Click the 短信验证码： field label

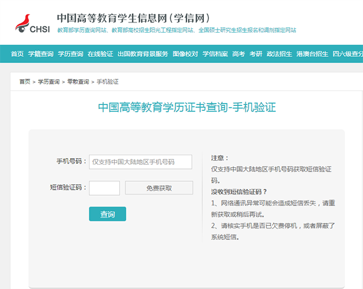(68, 187)
